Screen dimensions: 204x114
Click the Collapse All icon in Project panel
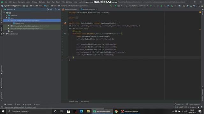tap(51, 9)
